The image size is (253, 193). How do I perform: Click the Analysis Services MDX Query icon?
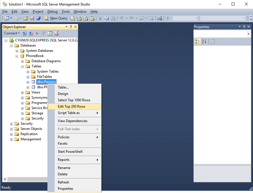click(x=79, y=19)
